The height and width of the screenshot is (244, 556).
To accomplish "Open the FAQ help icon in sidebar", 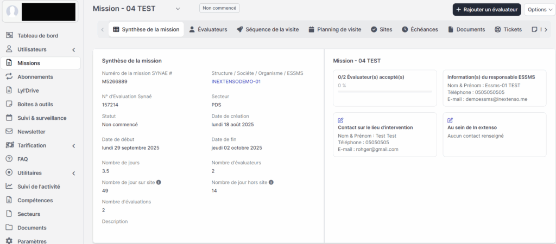I will (x=9, y=159).
